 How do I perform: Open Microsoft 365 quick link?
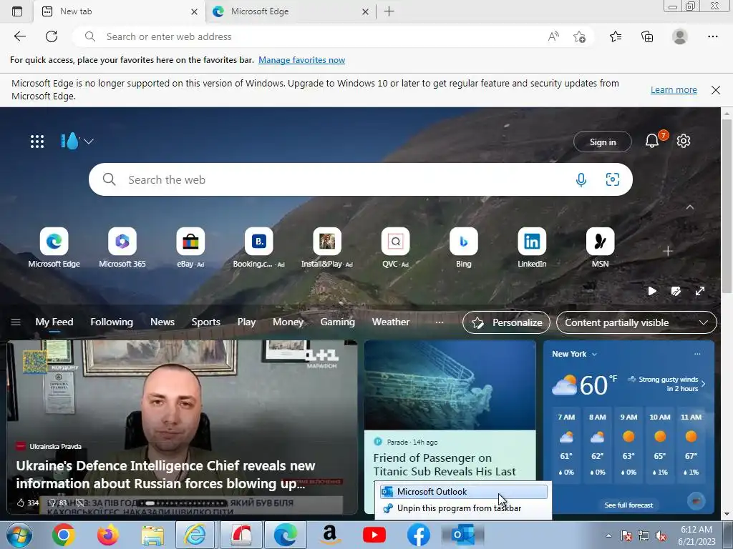122,248
